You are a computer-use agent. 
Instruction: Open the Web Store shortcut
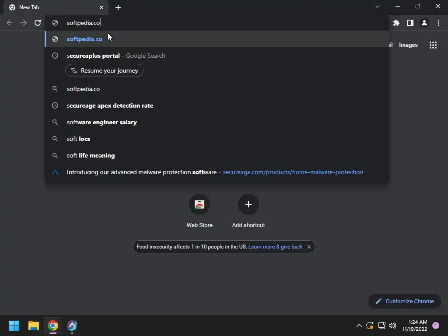pyautogui.click(x=199, y=211)
